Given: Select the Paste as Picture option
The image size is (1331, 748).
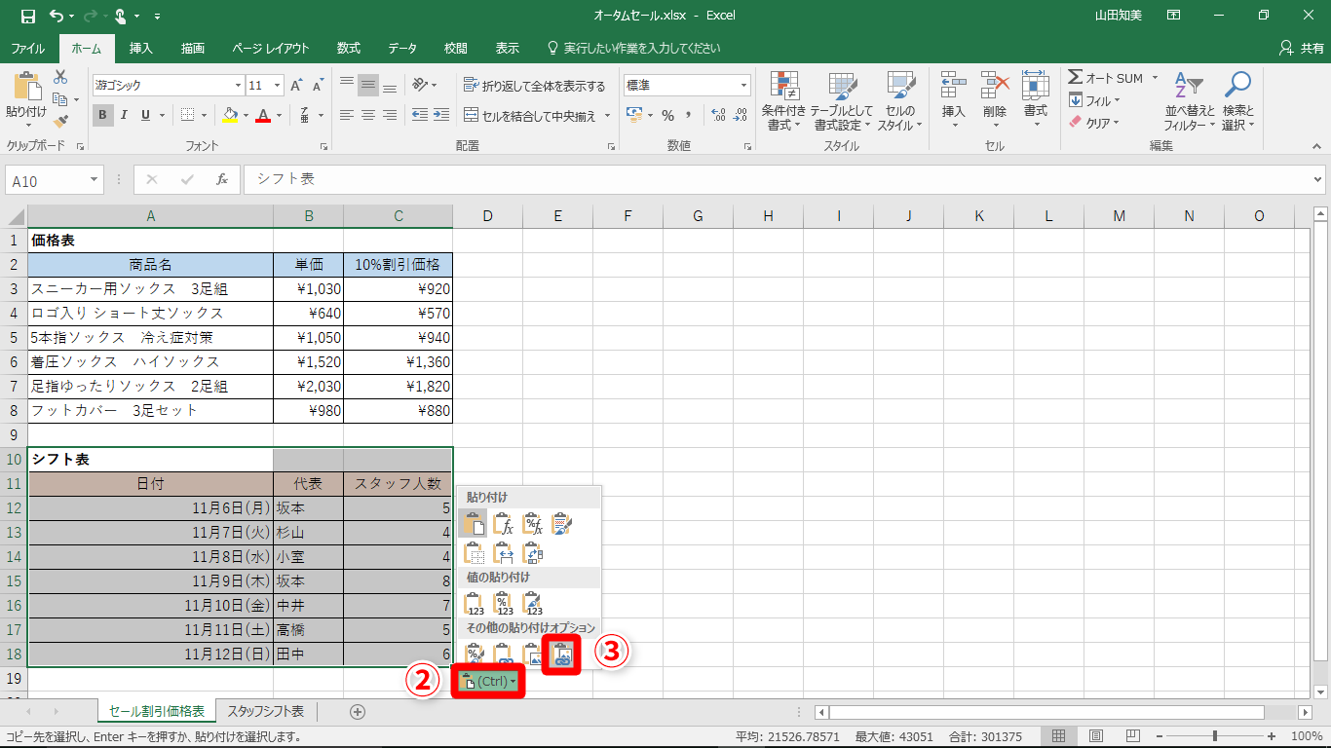Looking at the screenshot, I should [x=532, y=654].
